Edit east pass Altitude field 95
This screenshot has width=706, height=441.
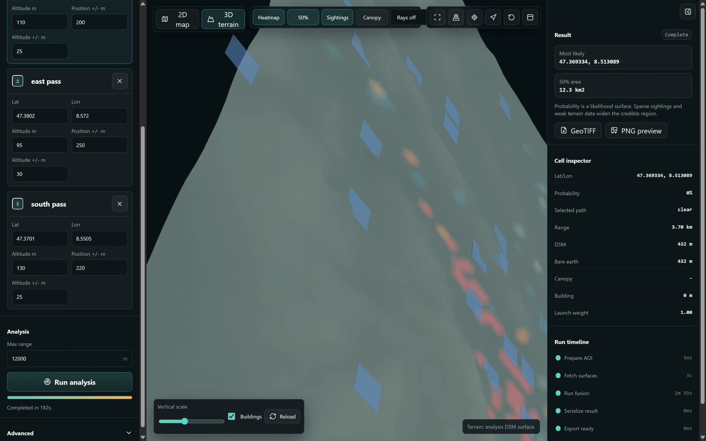(40, 145)
